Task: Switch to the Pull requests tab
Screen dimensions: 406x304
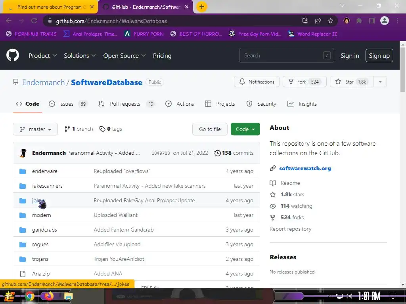Action: 126,104
